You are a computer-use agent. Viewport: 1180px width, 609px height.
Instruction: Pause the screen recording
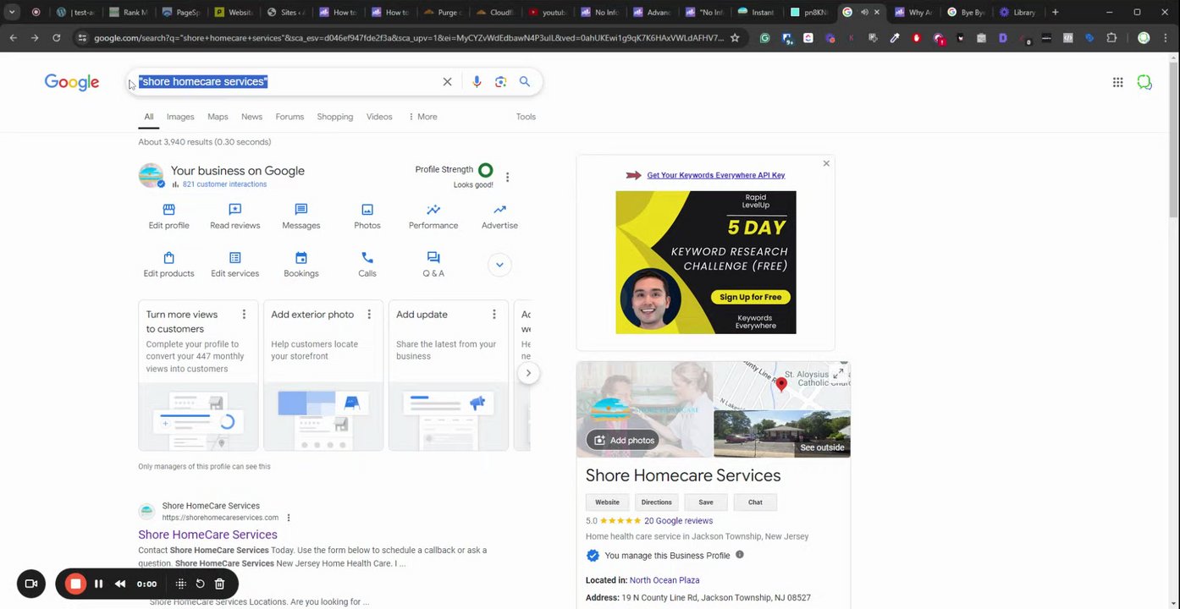98,584
